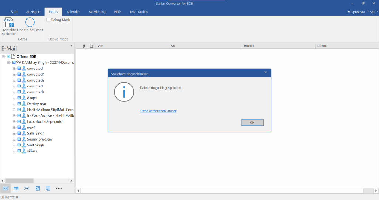Click the user icon next to new4
The image size is (379, 200).
[x=24, y=127]
